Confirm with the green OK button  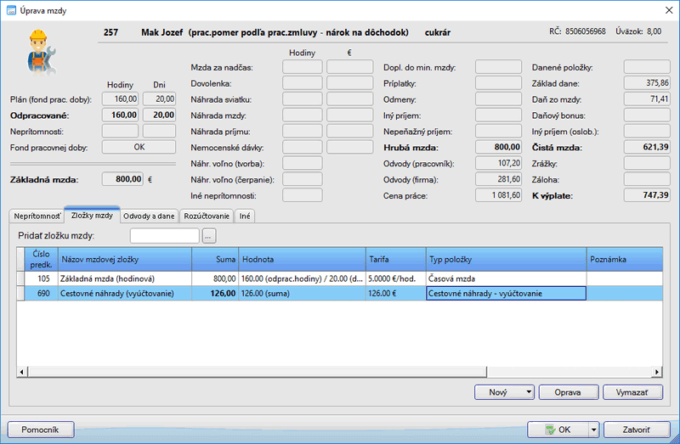click(557, 430)
